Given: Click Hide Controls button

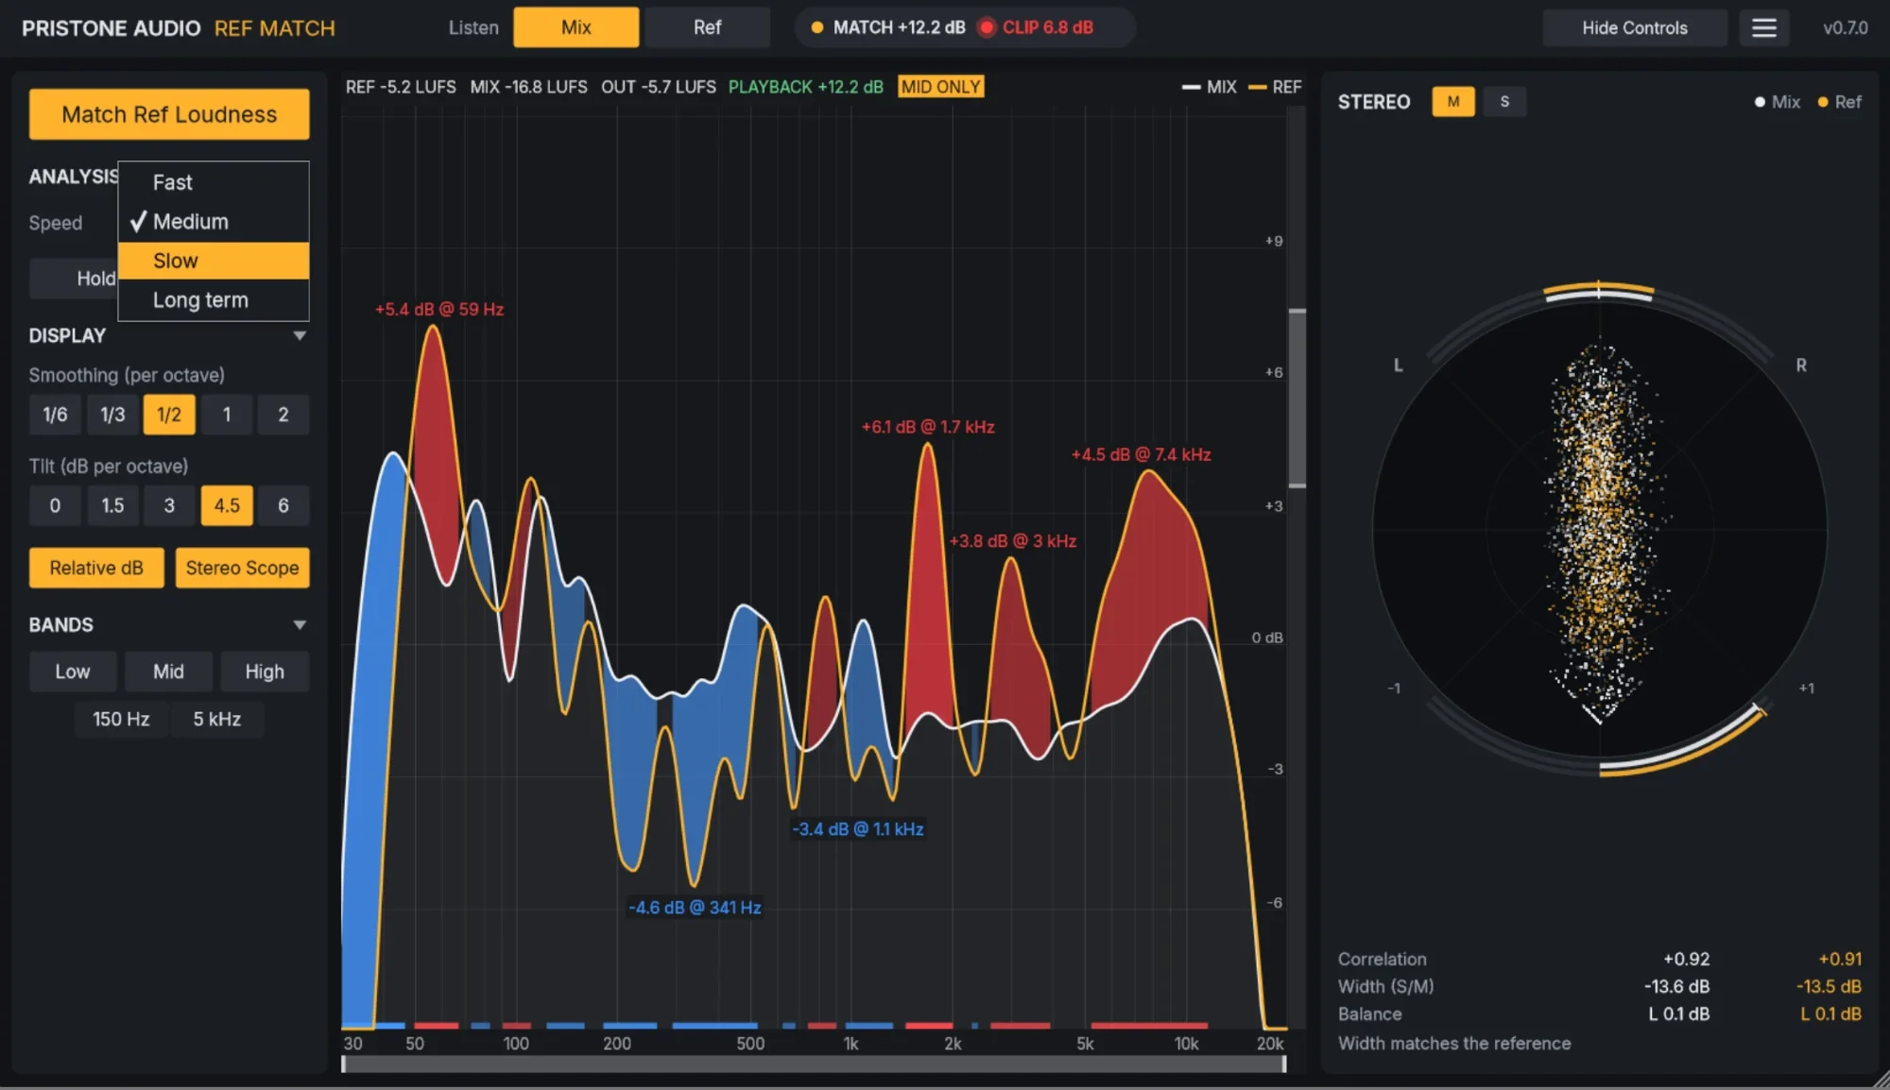Looking at the screenshot, I should click(1635, 27).
